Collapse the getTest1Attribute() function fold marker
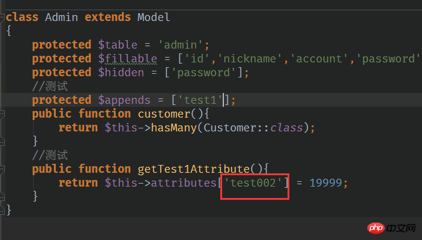Screen dimensions: 422x240 (x=2, y=169)
